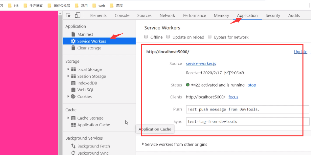Switch to the Audits tab
This screenshot has height=155, width=311.
point(294,15)
